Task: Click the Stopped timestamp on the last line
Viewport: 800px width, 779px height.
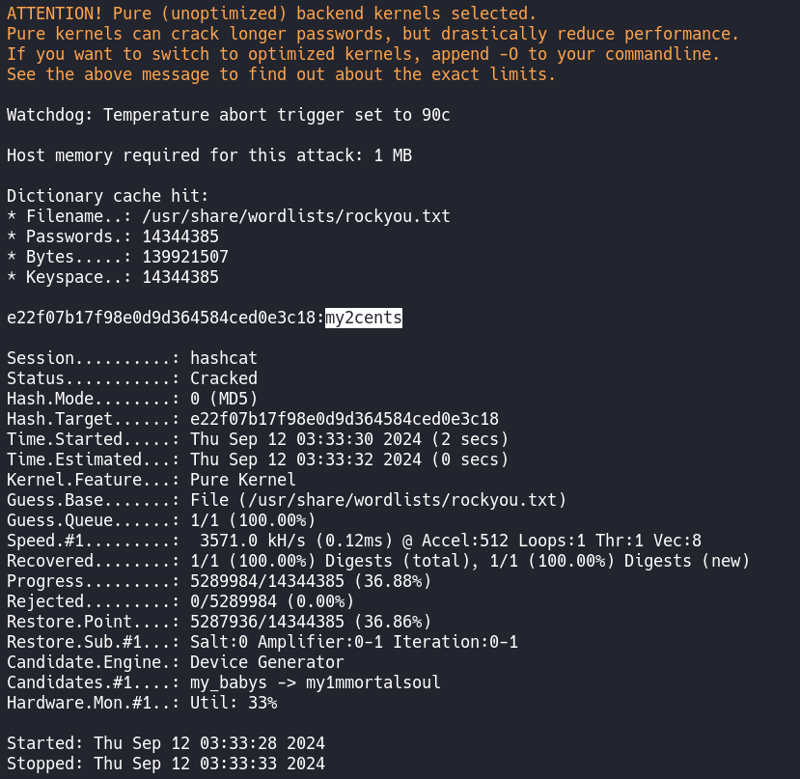Action: tap(208, 764)
